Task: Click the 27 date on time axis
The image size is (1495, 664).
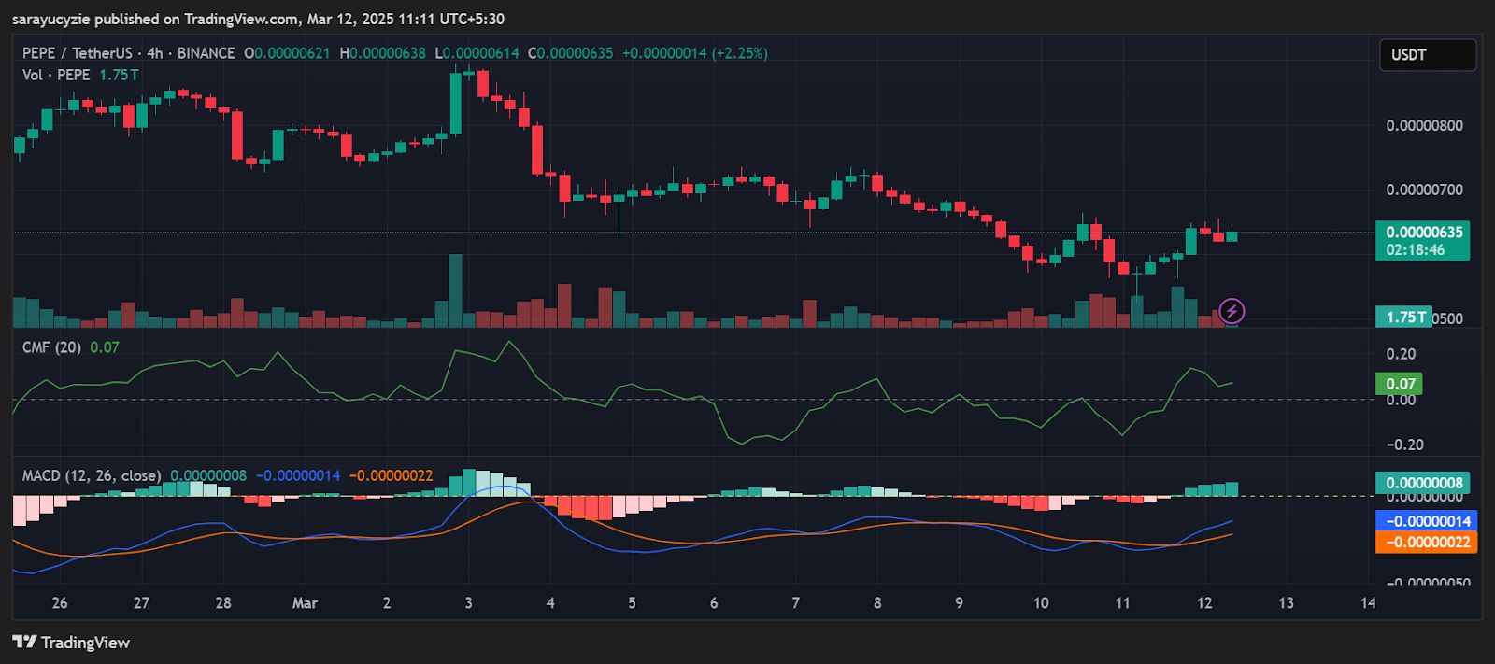Action: 141,603
